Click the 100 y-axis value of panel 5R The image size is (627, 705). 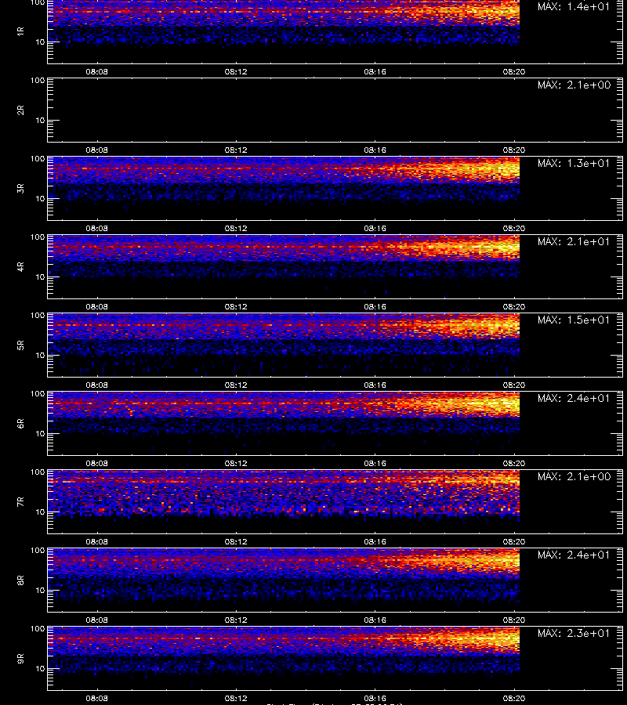tap(38, 316)
